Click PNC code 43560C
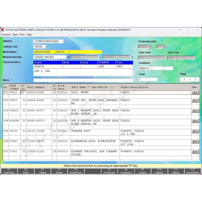Image resolution: width=202 pixels, height=202 pixels. pos(14,111)
